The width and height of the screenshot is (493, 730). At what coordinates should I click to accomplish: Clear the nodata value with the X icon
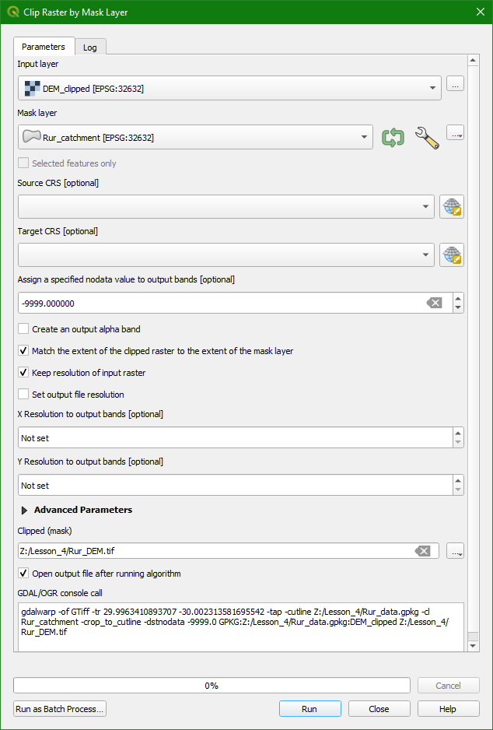[x=434, y=302]
